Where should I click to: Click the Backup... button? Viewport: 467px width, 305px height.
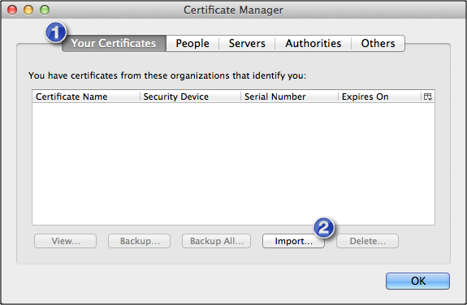140,241
